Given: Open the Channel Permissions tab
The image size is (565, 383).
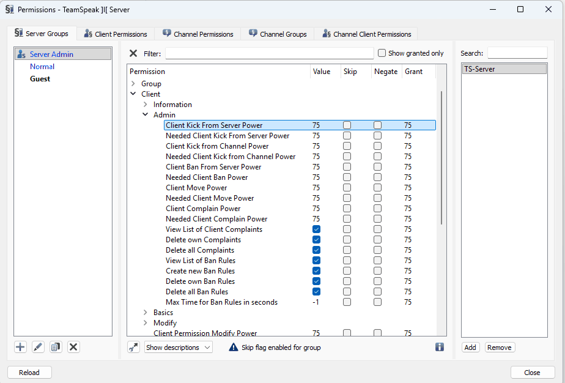Looking at the screenshot, I should pos(198,34).
